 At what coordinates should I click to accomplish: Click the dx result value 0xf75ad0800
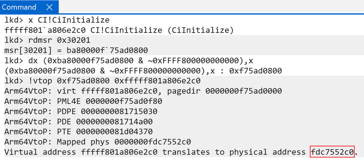pos(256,71)
